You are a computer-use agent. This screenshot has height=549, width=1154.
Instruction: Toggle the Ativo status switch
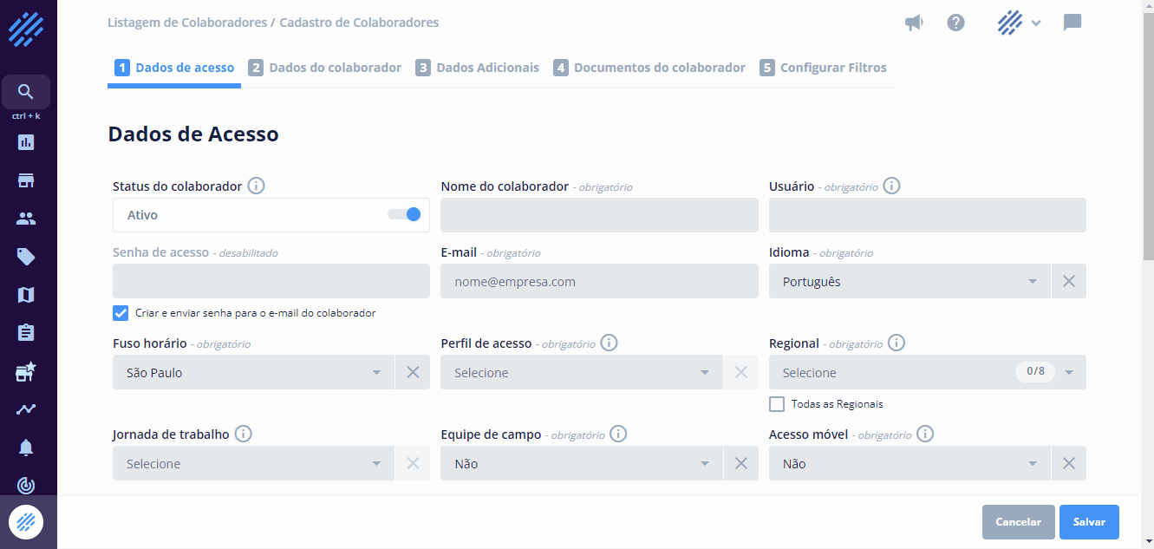404,213
